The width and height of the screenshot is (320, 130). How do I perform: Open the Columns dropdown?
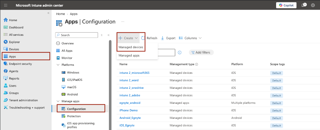click(x=190, y=38)
